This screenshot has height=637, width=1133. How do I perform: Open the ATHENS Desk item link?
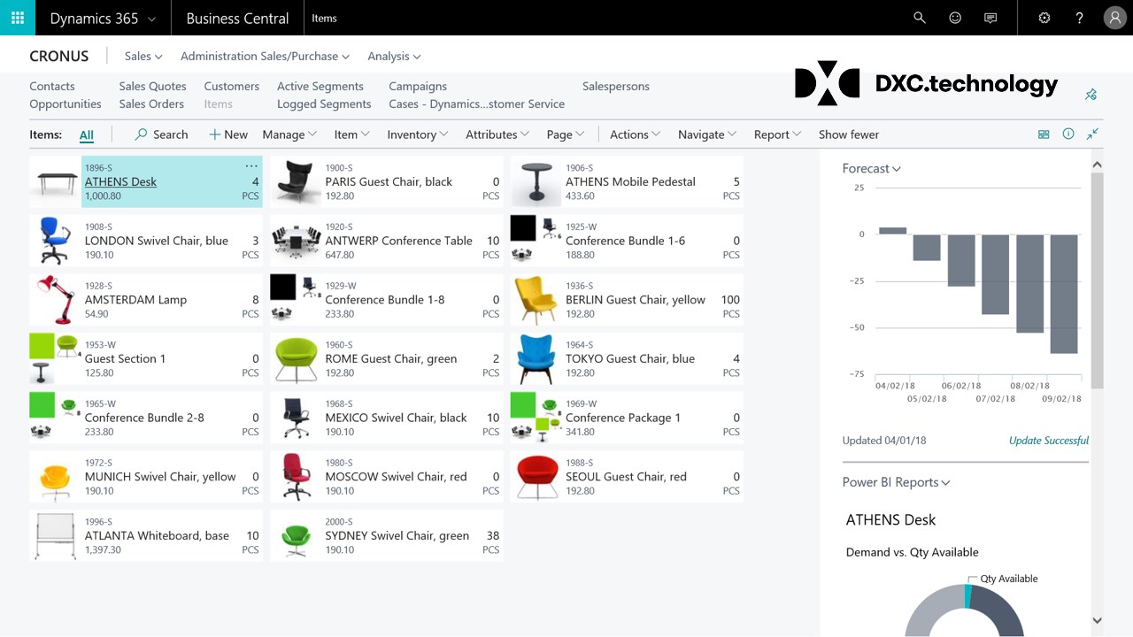click(x=120, y=181)
